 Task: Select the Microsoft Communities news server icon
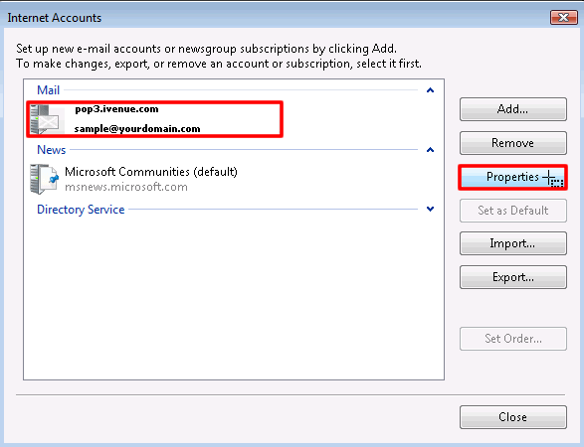(45, 179)
